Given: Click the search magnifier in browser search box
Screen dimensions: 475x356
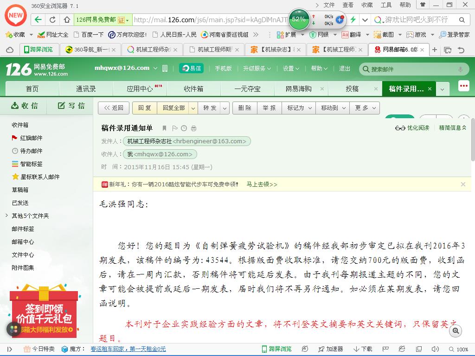Looking at the screenshot, I should [x=462, y=20].
